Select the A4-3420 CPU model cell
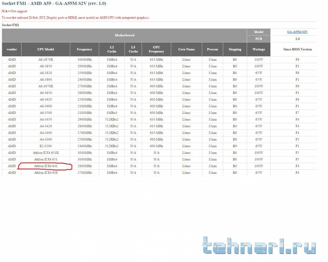Viewport: 328px width, 262px height. tap(46, 126)
